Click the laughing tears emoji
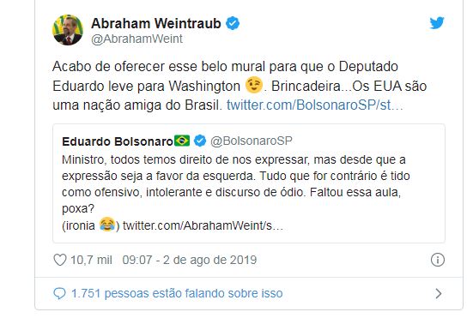 tap(107, 225)
